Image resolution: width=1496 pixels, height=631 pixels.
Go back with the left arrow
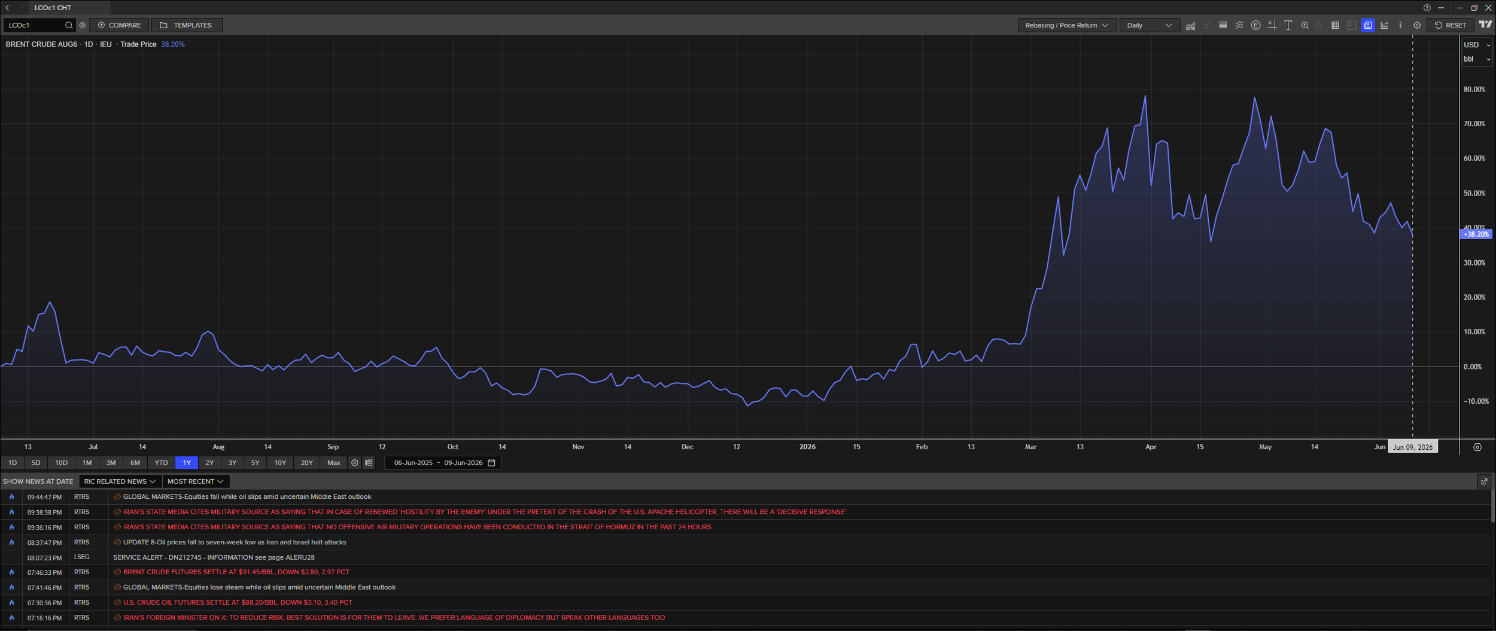coord(7,8)
